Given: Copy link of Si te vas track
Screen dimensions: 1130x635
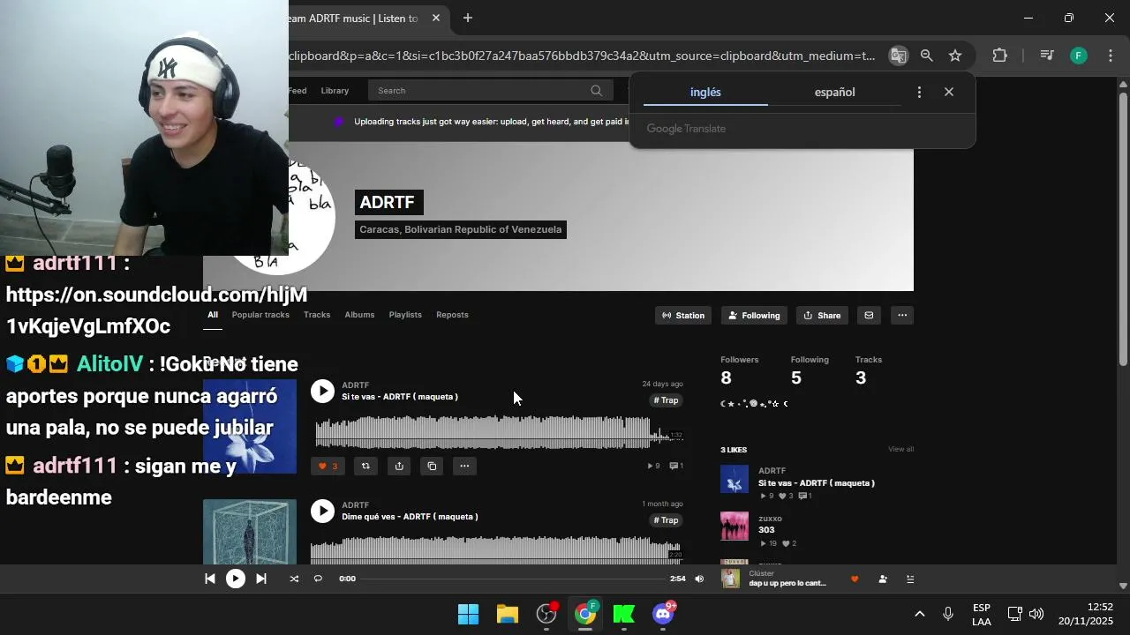Looking at the screenshot, I should (x=432, y=466).
